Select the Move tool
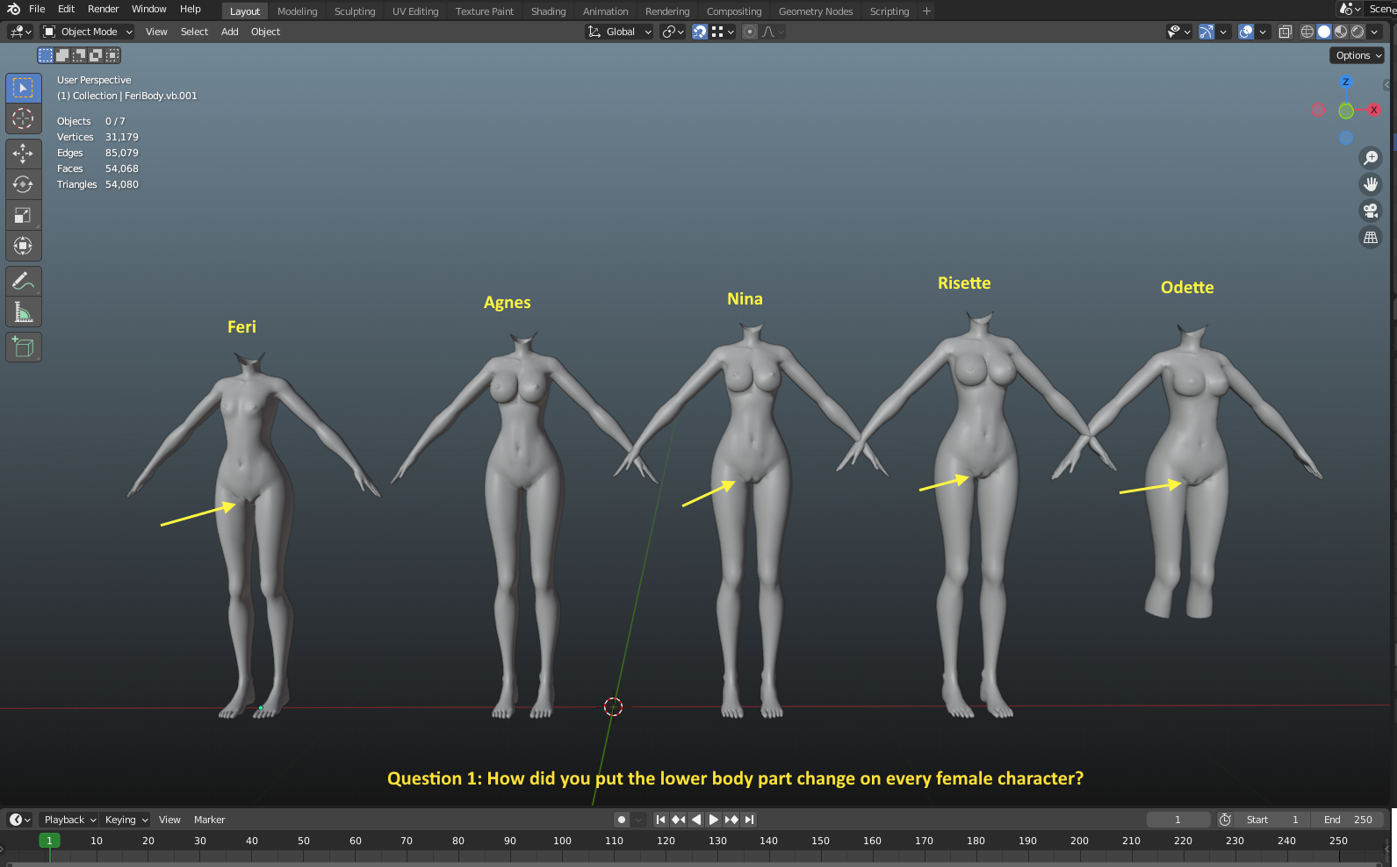Image resolution: width=1397 pixels, height=867 pixels. point(24,154)
